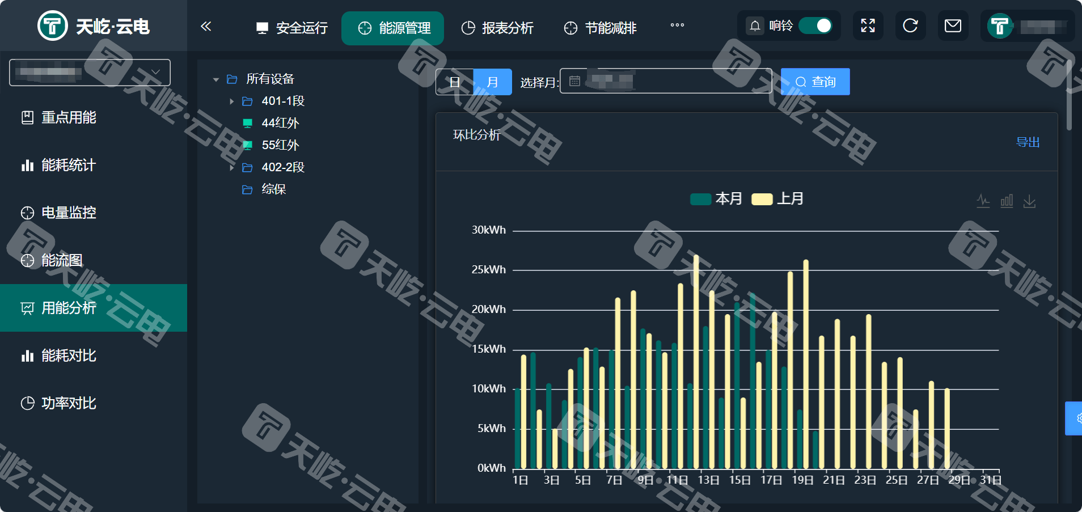Open 能耗对比 sidebar item
Image resolution: width=1082 pixels, height=512 pixels.
click(x=94, y=356)
